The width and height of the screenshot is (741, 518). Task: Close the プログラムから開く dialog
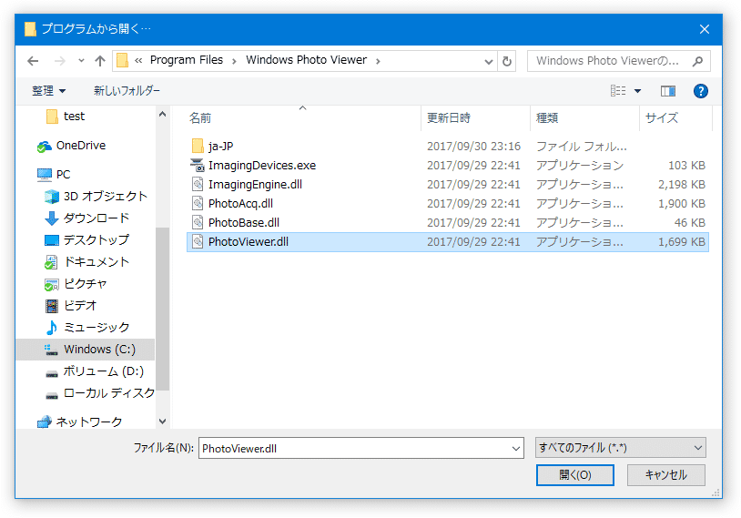[x=705, y=29]
